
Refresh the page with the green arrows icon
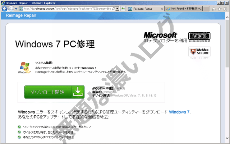[123, 9]
